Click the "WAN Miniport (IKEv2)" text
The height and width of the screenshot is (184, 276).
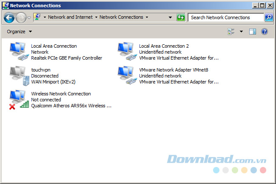(x=53, y=82)
